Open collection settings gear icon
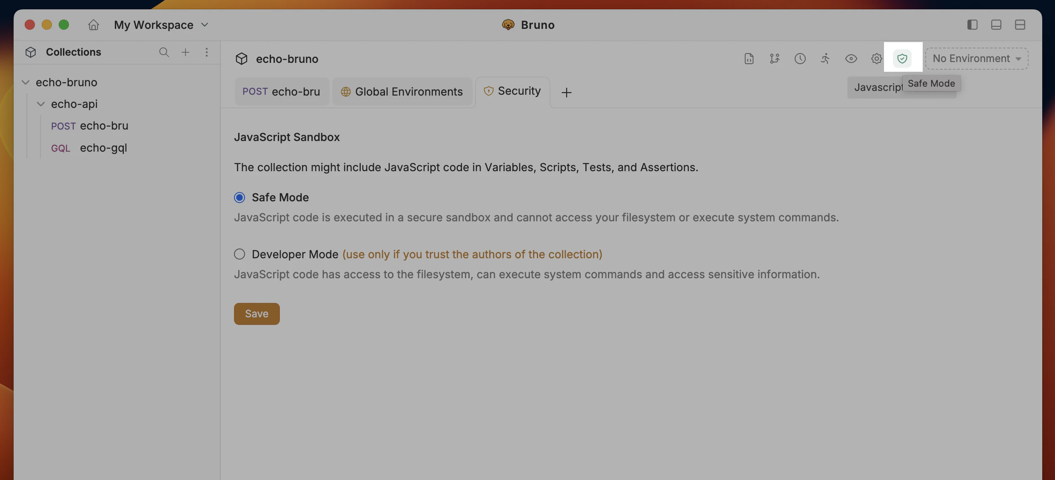Screen dimensions: 1055x480 coord(876,59)
